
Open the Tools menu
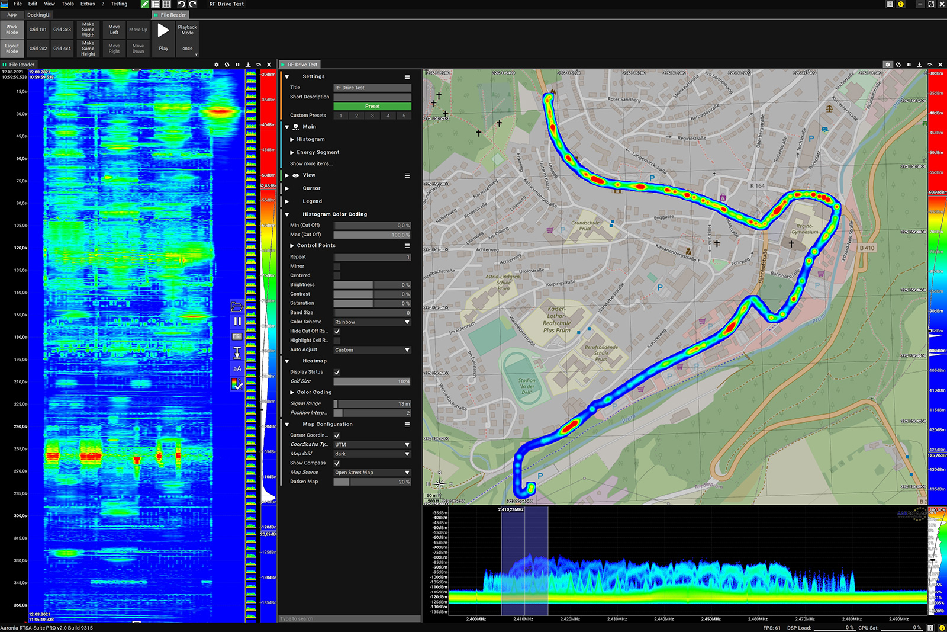(x=67, y=4)
